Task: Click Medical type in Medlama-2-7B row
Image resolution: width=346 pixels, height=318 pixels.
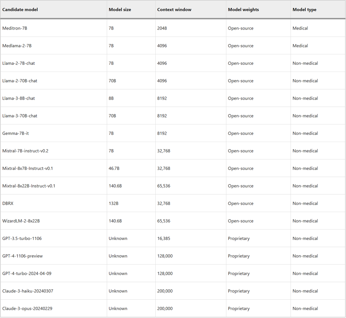Action: pyautogui.click(x=300, y=46)
